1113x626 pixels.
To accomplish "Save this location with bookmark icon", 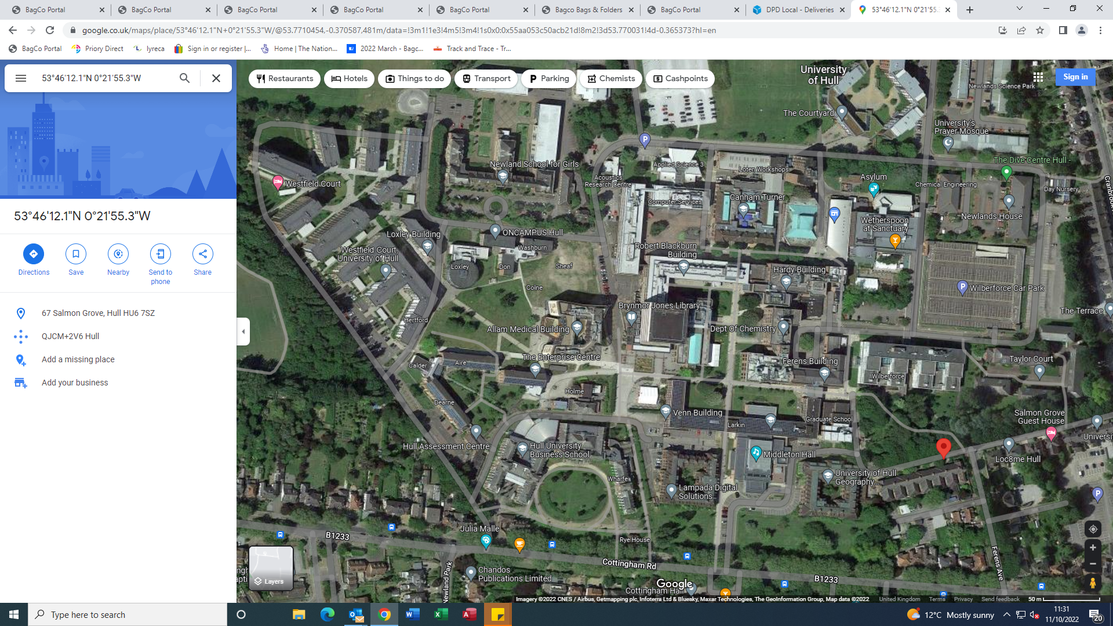I will pos(76,254).
